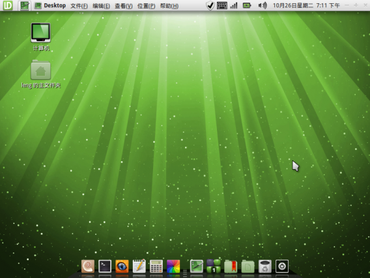Image resolution: width=370 pixels, height=278 pixels.
Task: Click the power/shutdown dock button
Action: point(282,266)
